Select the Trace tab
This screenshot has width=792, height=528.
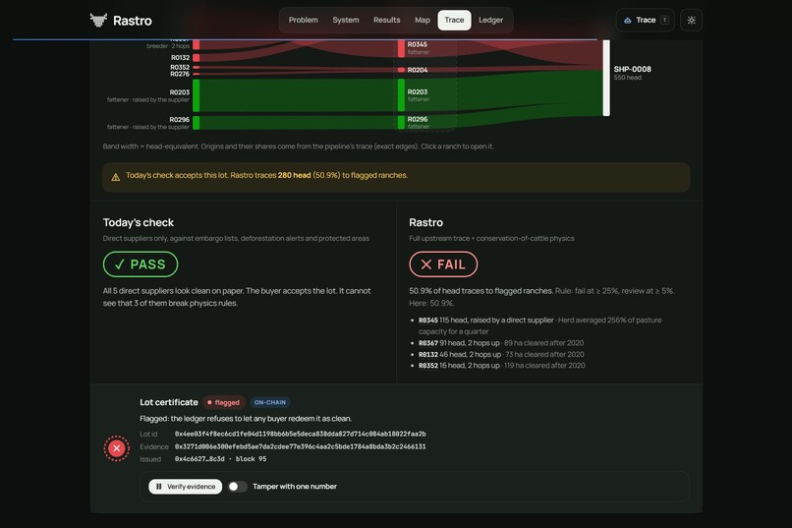click(x=454, y=21)
